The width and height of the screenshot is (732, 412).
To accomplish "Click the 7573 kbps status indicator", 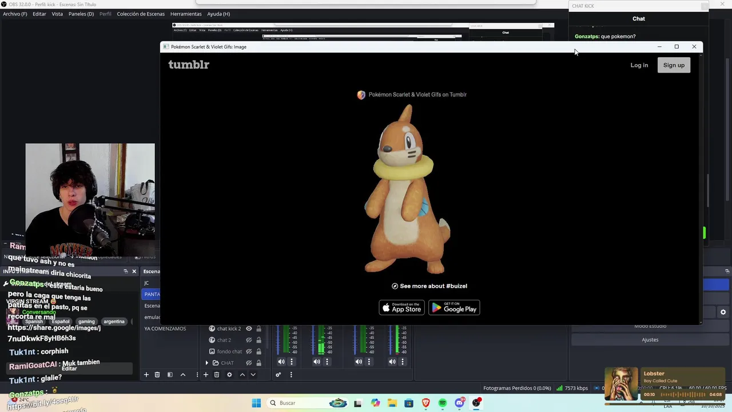I will [572, 388].
